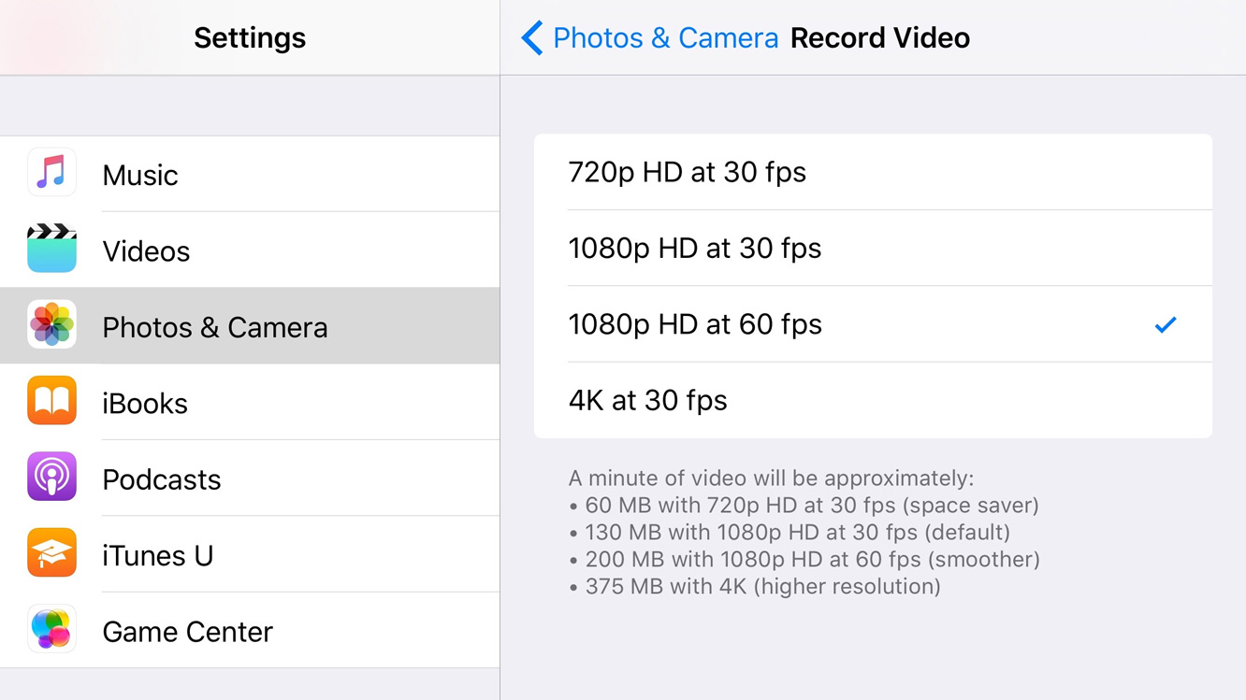
Task: Click the blue back chevron arrow
Action: tap(532, 38)
